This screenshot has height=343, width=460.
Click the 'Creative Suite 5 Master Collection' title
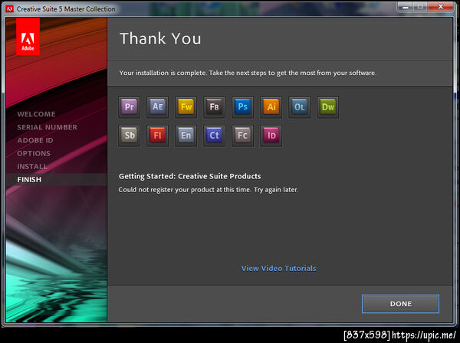coord(66,9)
